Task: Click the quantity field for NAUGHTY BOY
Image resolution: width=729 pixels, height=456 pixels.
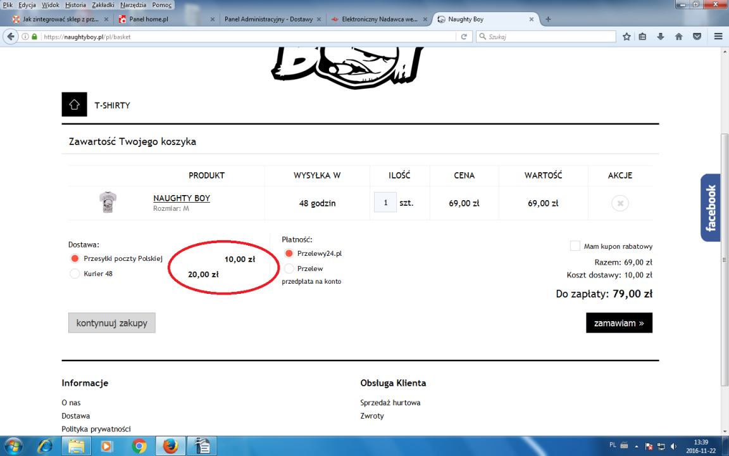Action: pyautogui.click(x=385, y=203)
